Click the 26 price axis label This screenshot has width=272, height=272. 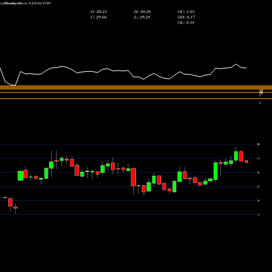click(258, 172)
